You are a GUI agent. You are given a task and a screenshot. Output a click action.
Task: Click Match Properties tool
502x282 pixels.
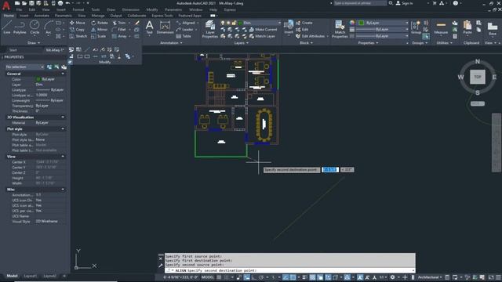(340, 29)
